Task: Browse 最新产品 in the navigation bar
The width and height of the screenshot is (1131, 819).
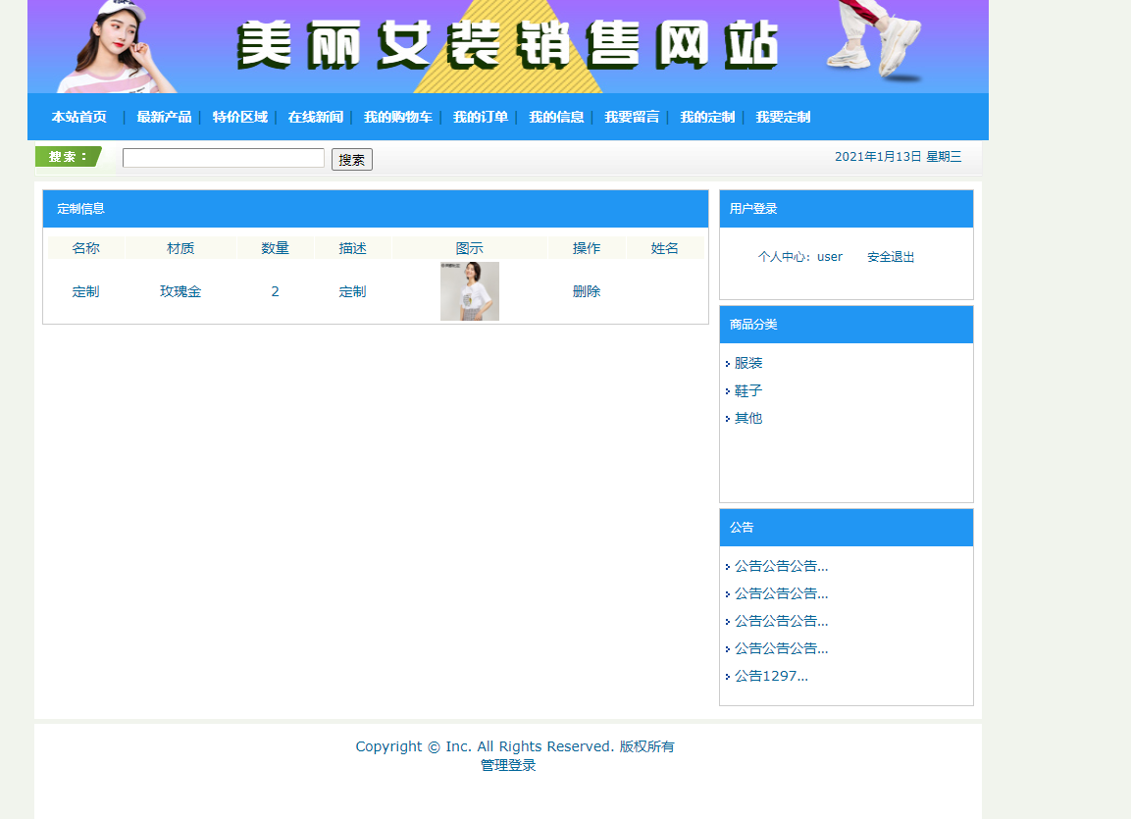Action: pyautogui.click(x=164, y=117)
